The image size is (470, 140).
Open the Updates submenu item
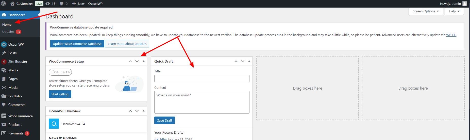point(8,32)
